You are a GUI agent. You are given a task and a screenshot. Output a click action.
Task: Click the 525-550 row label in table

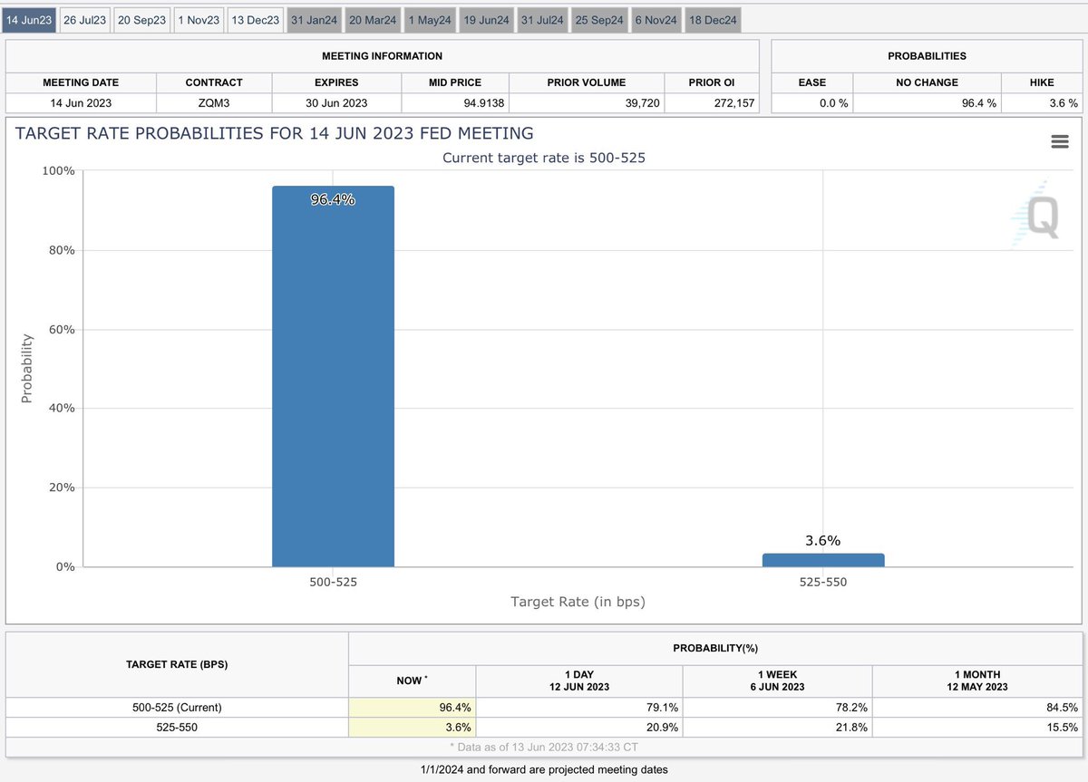click(x=177, y=728)
